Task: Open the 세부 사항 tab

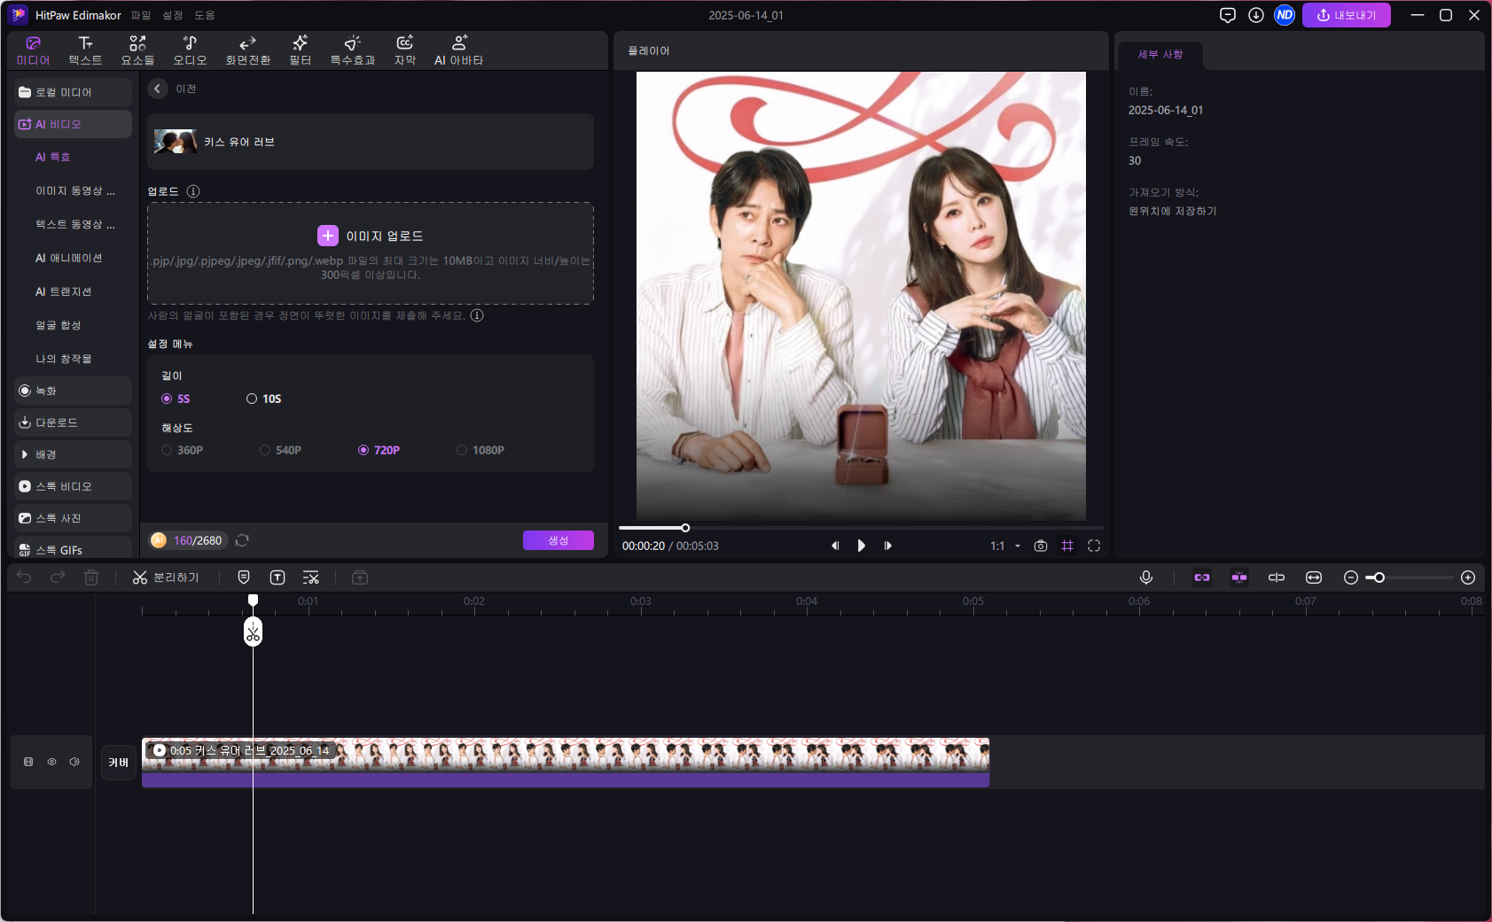Action: coord(1160,54)
